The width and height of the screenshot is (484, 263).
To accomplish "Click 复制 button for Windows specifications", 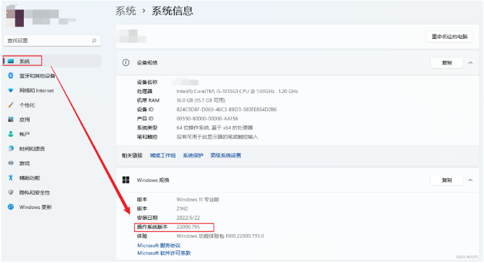I will (x=446, y=180).
